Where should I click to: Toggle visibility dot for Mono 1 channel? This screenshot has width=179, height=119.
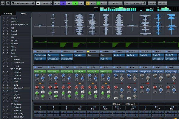tap(3, 18)
